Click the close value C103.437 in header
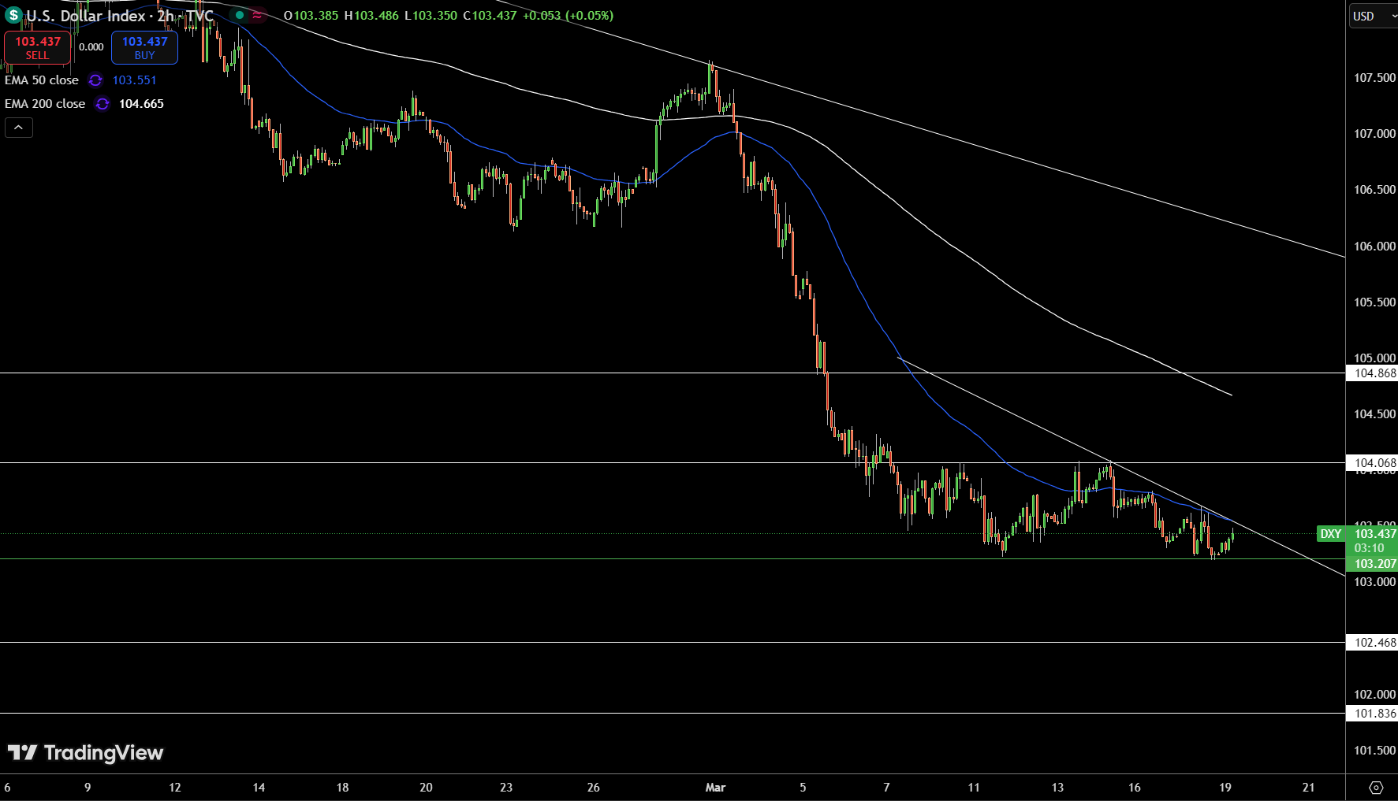 [490, 16]
